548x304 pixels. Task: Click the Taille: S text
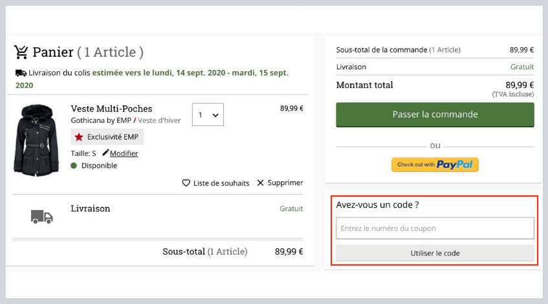pos(83,153)
